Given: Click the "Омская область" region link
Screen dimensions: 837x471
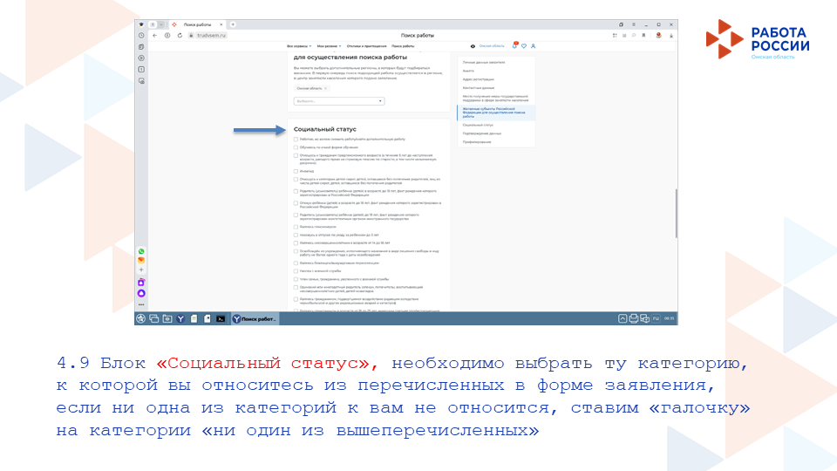Looking at the screenshot, I should (490, 45).
